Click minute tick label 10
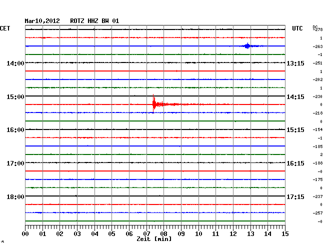Image resolution: width=325 pixels, height=247 pixels. coord(198,233)
